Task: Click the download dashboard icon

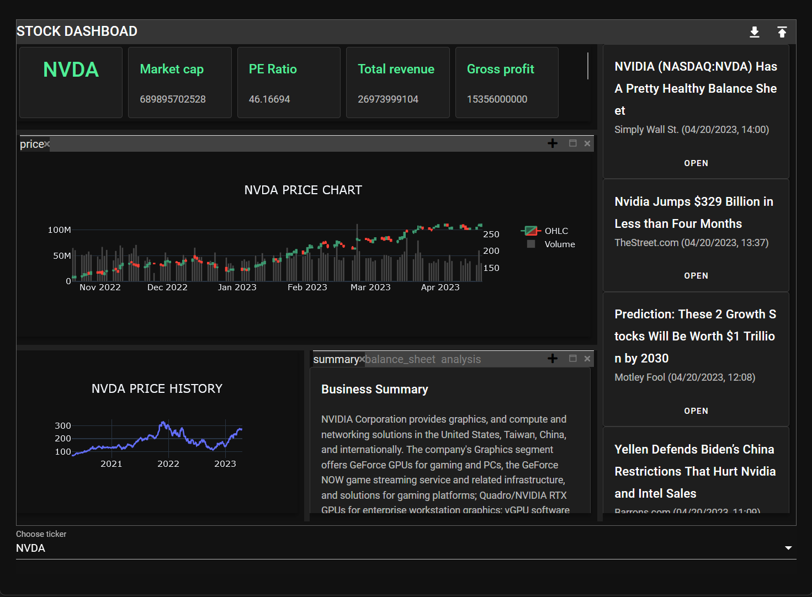Action: [x=754, y=32]
